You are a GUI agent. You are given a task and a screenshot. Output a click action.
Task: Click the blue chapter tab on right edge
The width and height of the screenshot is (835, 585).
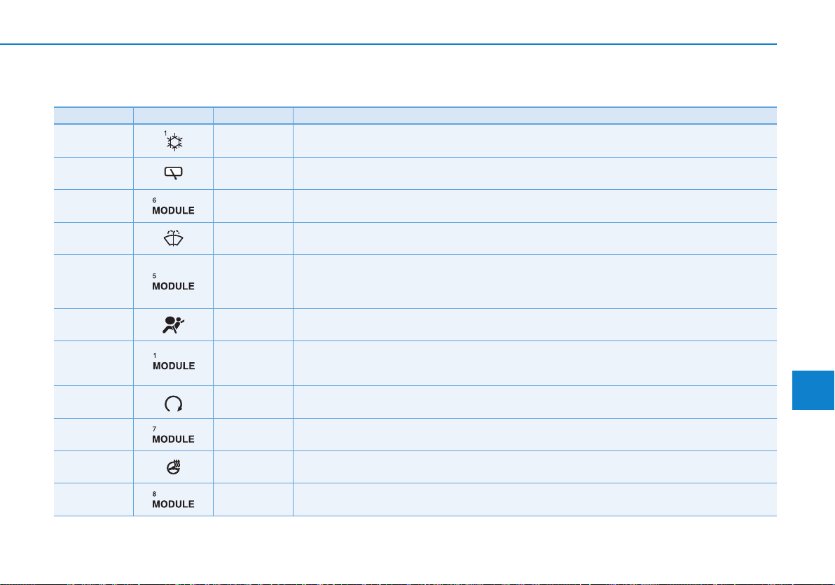pyautogui.click(x=813, y=390)
